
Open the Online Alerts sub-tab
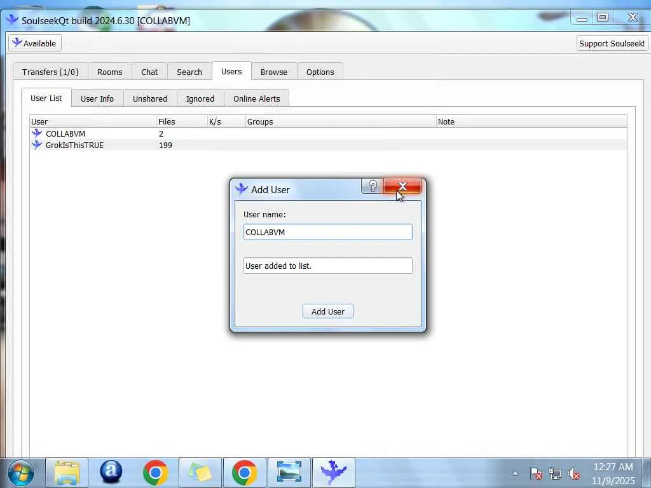click(257, 98)
